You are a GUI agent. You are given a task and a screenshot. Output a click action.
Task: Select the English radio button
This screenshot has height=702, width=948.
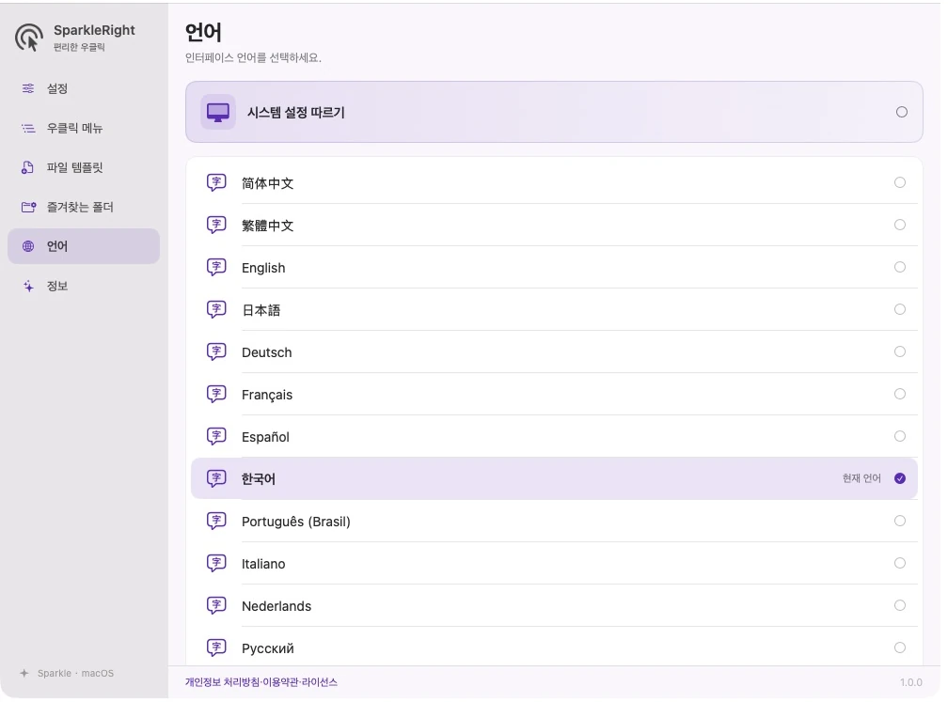tap(900, 267)
